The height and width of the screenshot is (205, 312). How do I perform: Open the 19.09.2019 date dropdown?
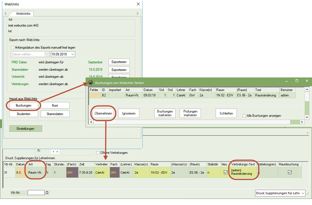click(x=73, y=54)
